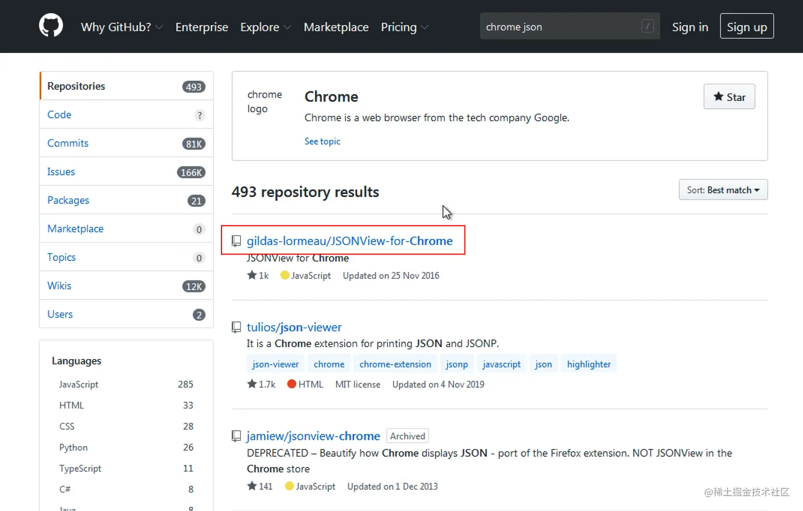Open jamiew/jsonview-chrome repository
The image size is (803, 511).
tap(313, 436)
